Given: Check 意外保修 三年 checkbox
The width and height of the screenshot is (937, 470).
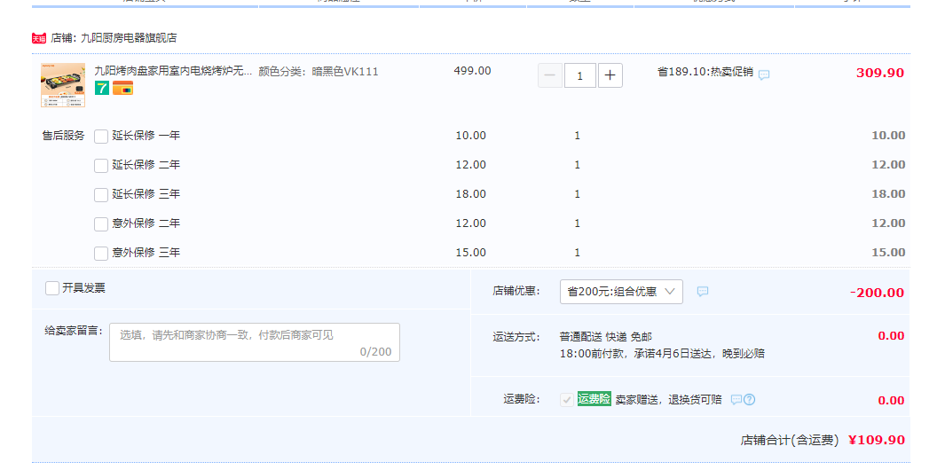Looking at the screenshot, I should pyautogui.click(x=101, y=254).
